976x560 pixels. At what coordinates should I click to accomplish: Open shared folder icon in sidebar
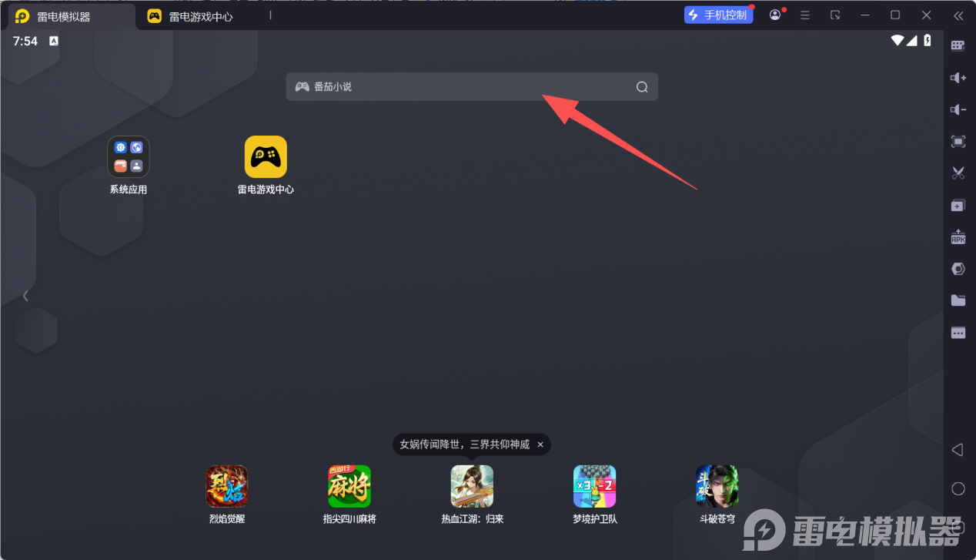tap(958, 300)
